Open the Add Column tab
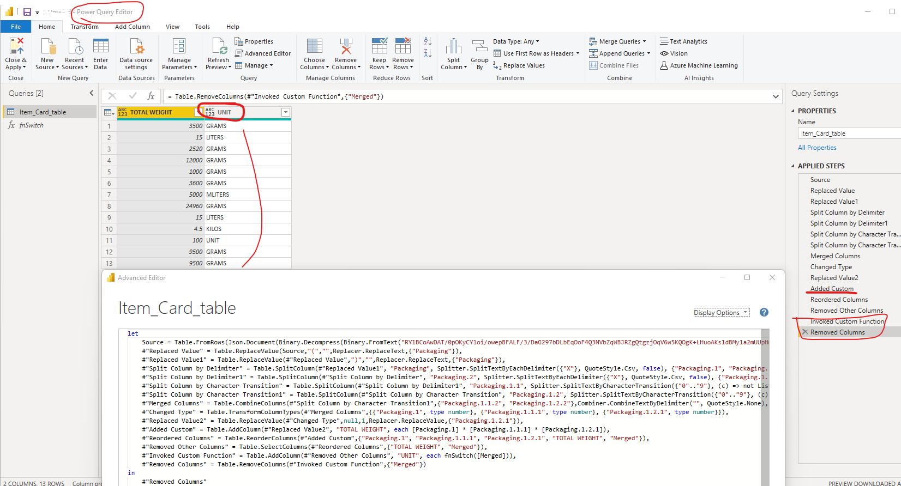The width and height of the screenshot is (901, 486). click(x=132, y=27)
